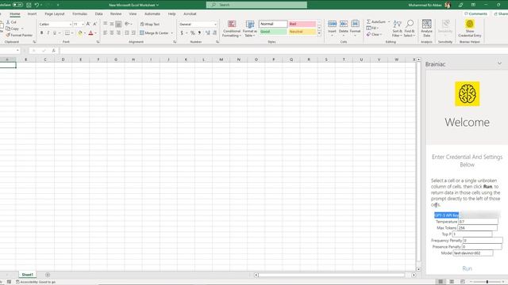Apply the Neutral cell style

(302, 32)
